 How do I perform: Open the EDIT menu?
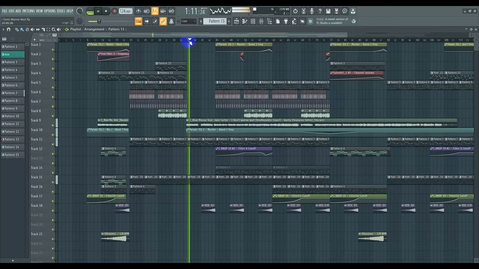(12, 11)
